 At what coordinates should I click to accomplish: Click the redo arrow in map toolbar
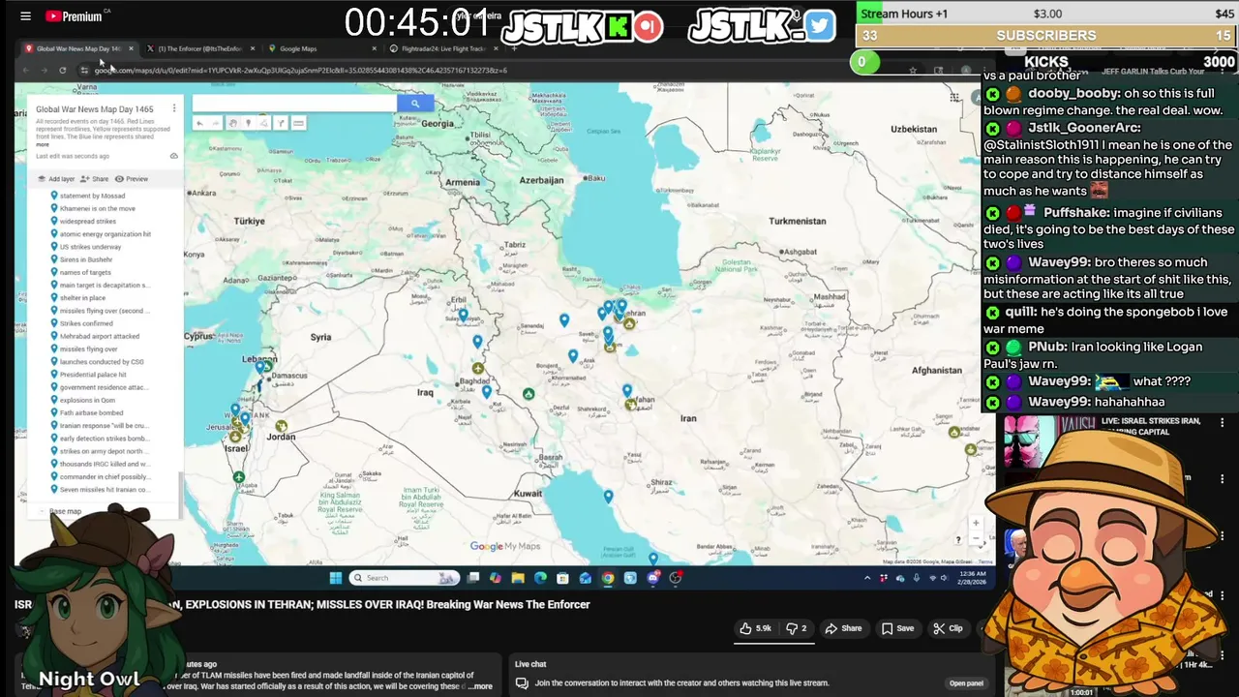coord(216,123)
